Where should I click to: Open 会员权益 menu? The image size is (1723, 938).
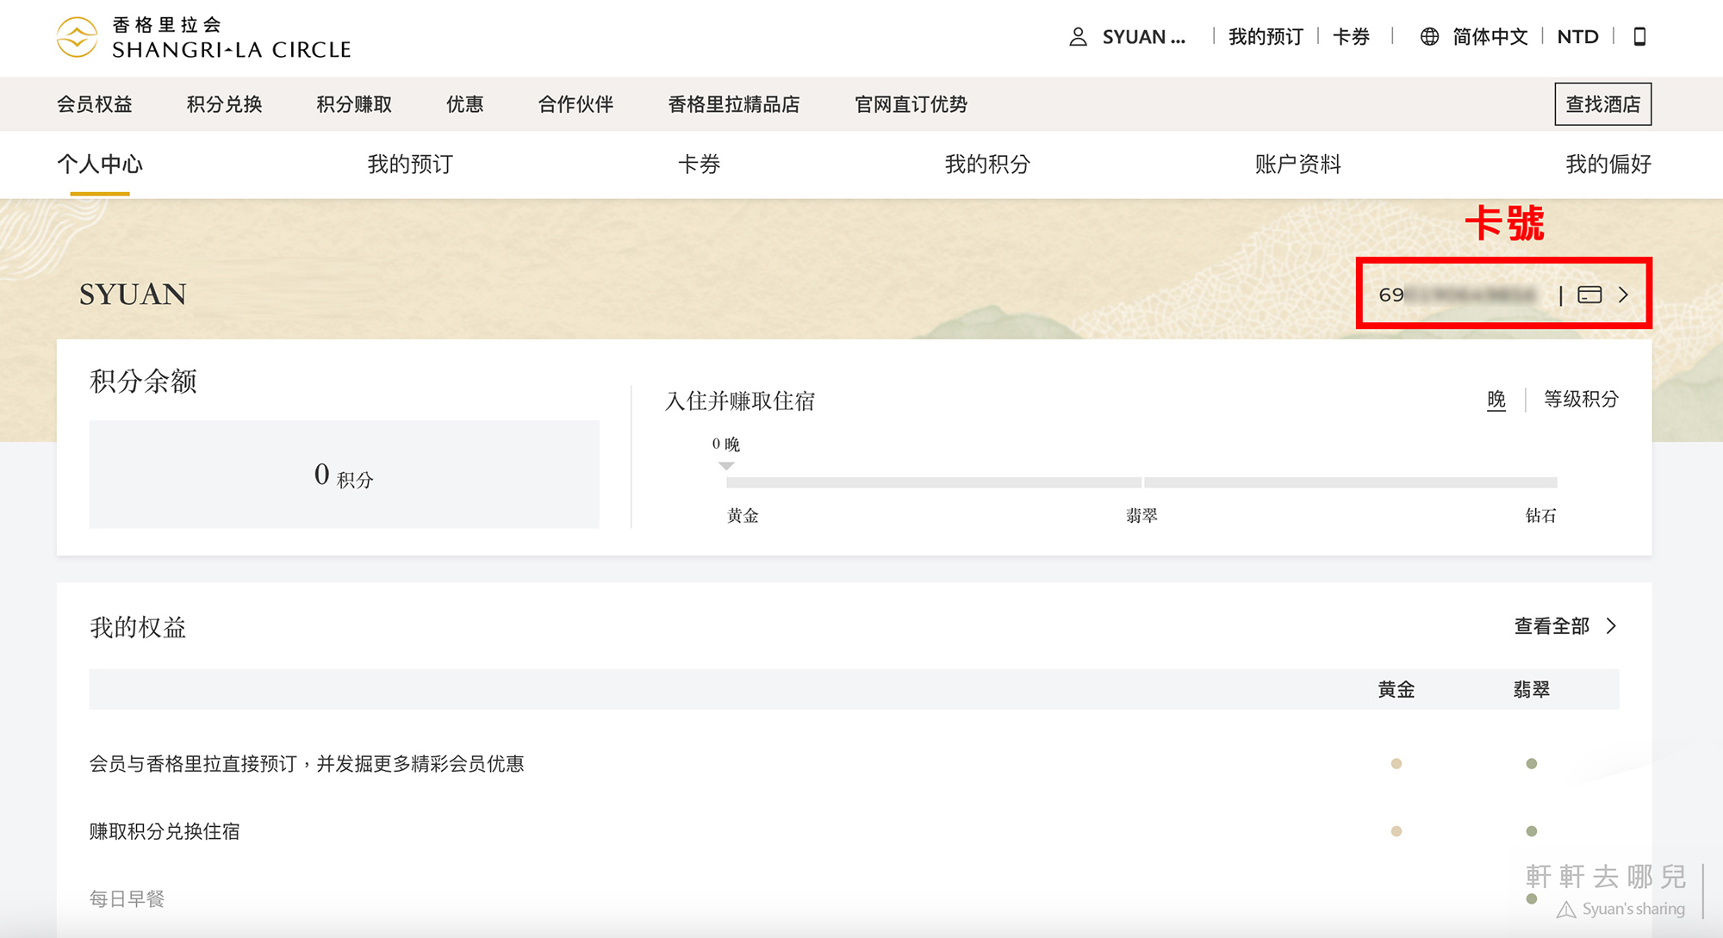coord(95,104)
